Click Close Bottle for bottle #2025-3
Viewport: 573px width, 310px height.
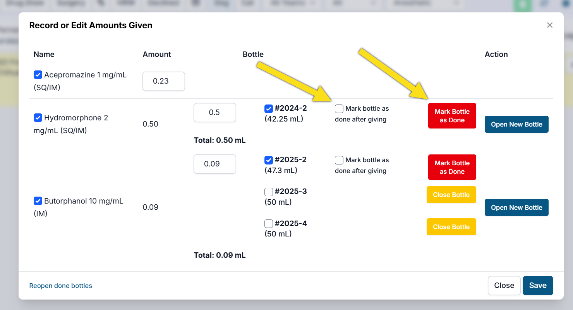[x=451, y=195]
